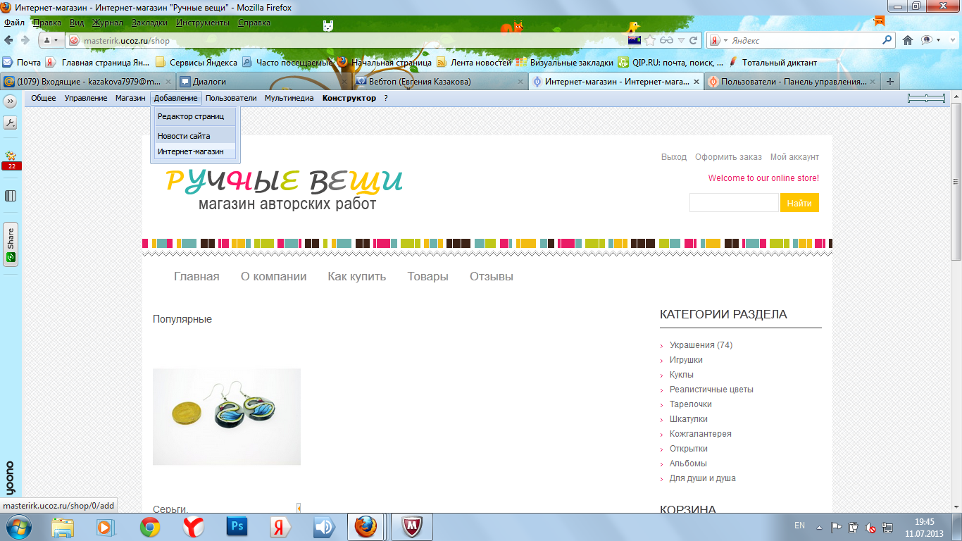The height and width of the screenshot is (541, 962).
Task: Open Визуальные закладки bookmark
Action: pyautogui.click(x=564, y=62)
